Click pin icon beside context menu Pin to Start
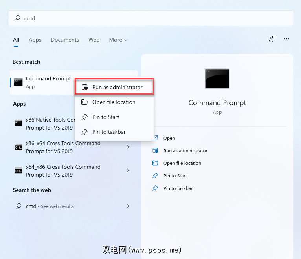The width and height of the screenshot is (301, 259). click(x=84, y=117)
